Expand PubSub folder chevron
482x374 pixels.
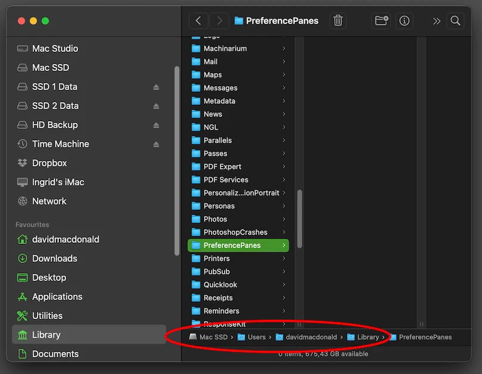284,271
